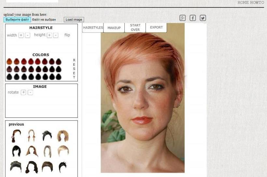Select the long black wavy hairstyle thumbnail
267x177 pixels.
pos(32,167)
